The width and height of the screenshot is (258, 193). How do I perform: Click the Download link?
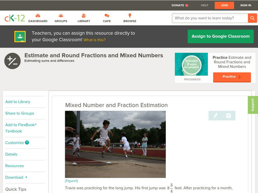[14, 177]
